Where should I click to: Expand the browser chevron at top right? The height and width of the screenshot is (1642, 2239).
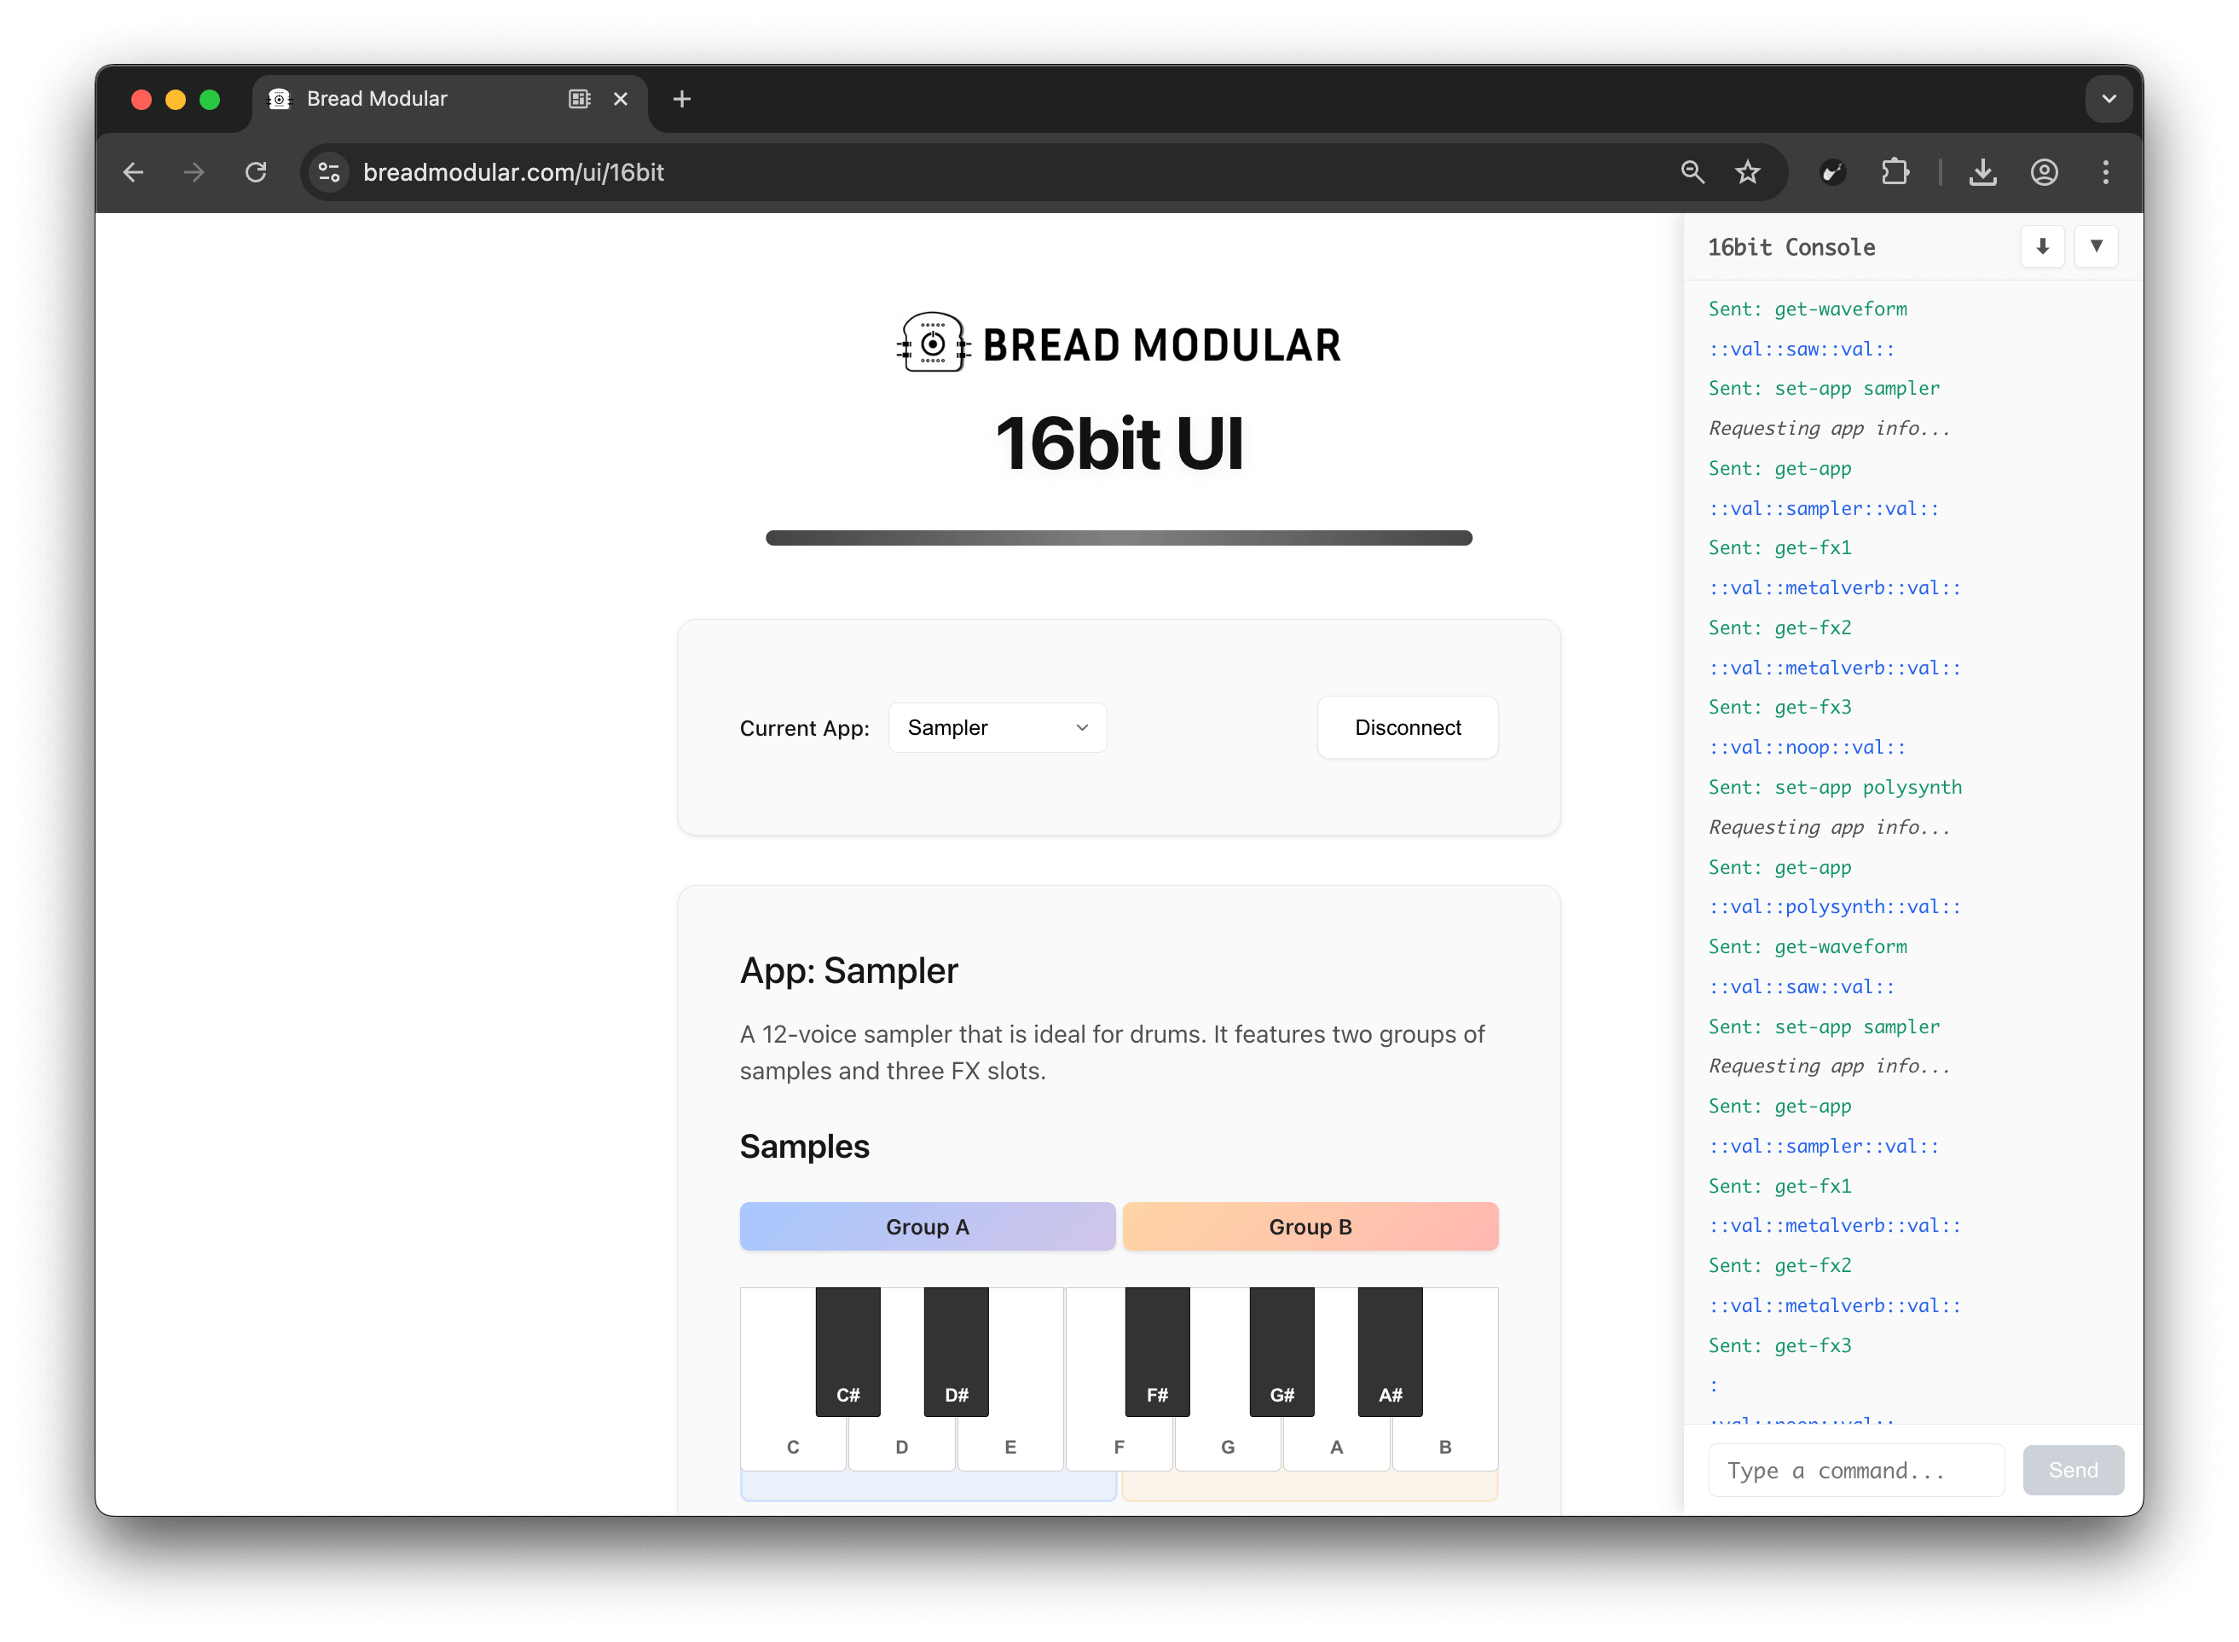point(2108,98)
